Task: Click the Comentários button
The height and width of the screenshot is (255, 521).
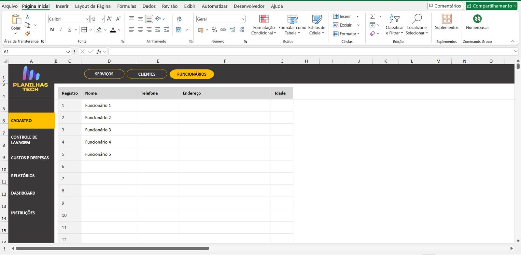Action: point(445,6)
